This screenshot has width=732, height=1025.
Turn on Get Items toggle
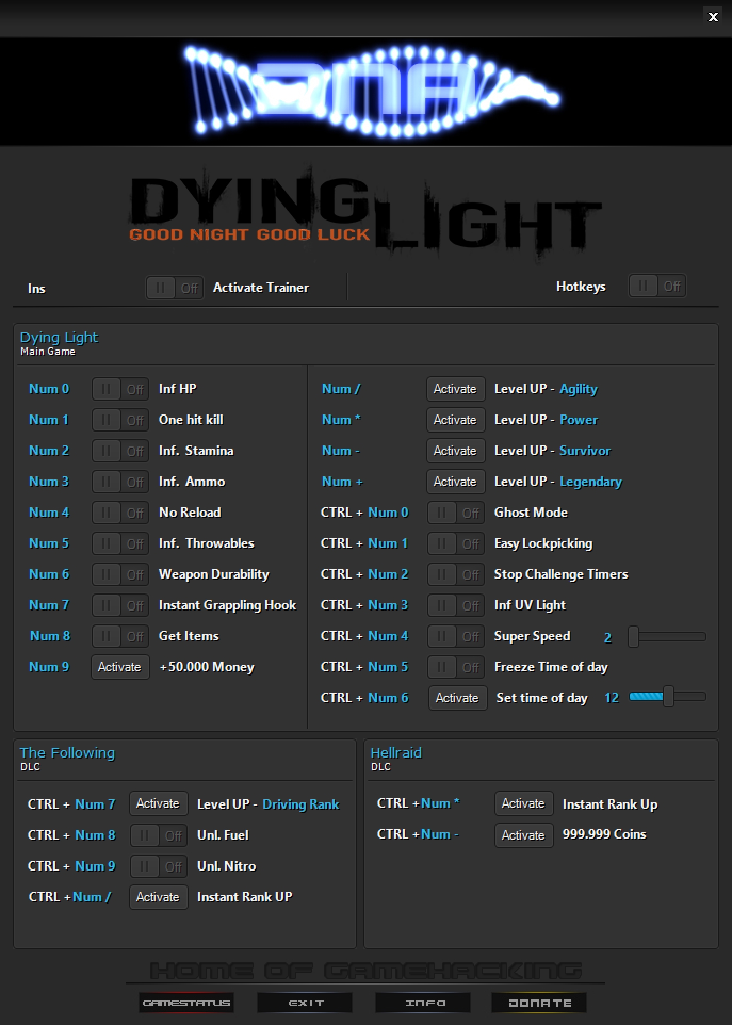[x=120, y=637]
